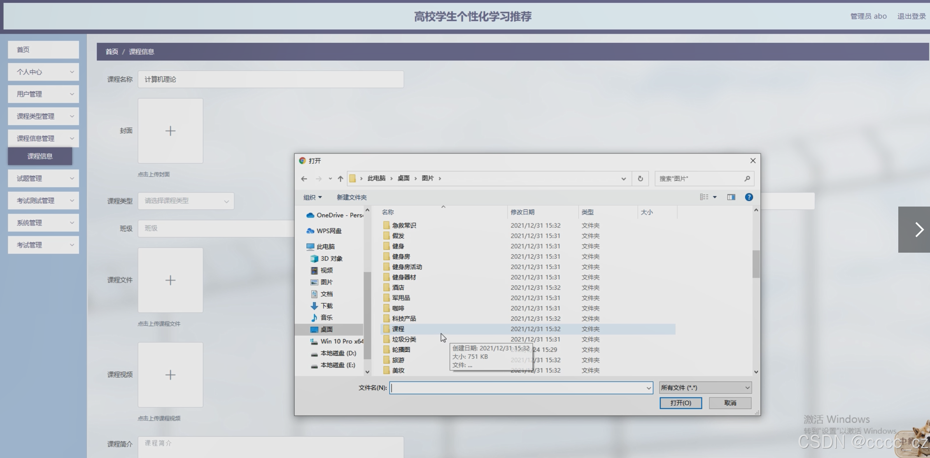Click the up-one-level arrow icon
The image size is (930, 458).
pos(340,179)
